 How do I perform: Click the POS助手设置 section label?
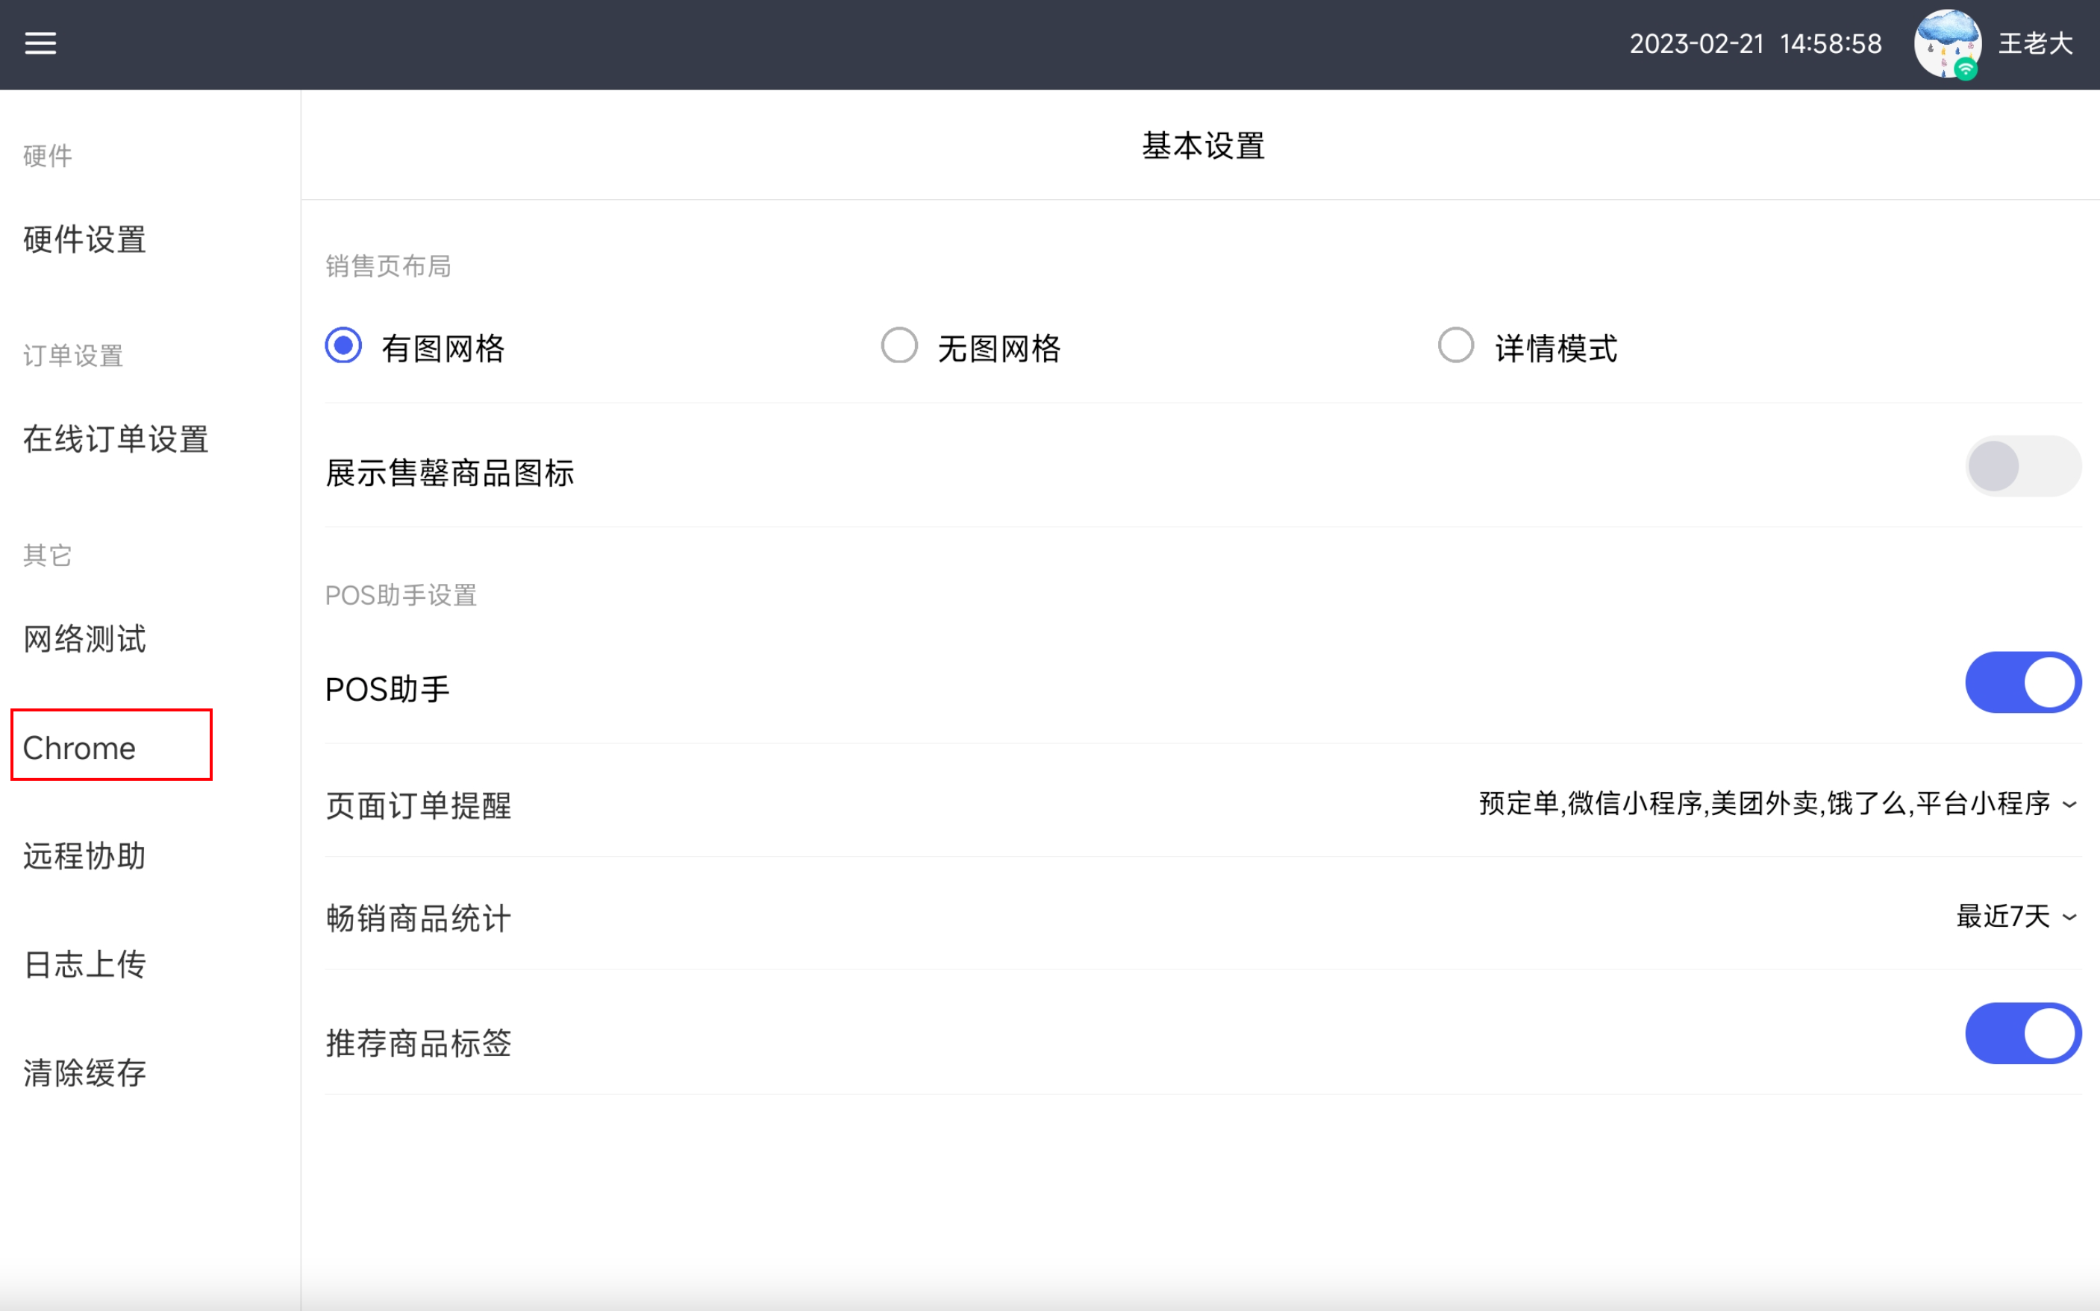401,596
